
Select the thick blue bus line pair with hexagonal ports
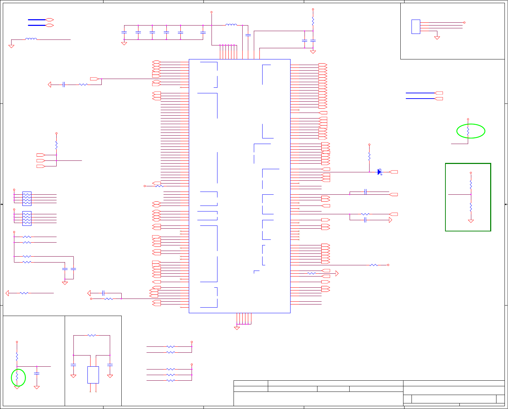[x=41, y=23]
